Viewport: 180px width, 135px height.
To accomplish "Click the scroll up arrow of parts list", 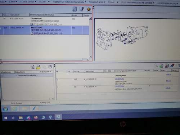I will pos(90,18).
